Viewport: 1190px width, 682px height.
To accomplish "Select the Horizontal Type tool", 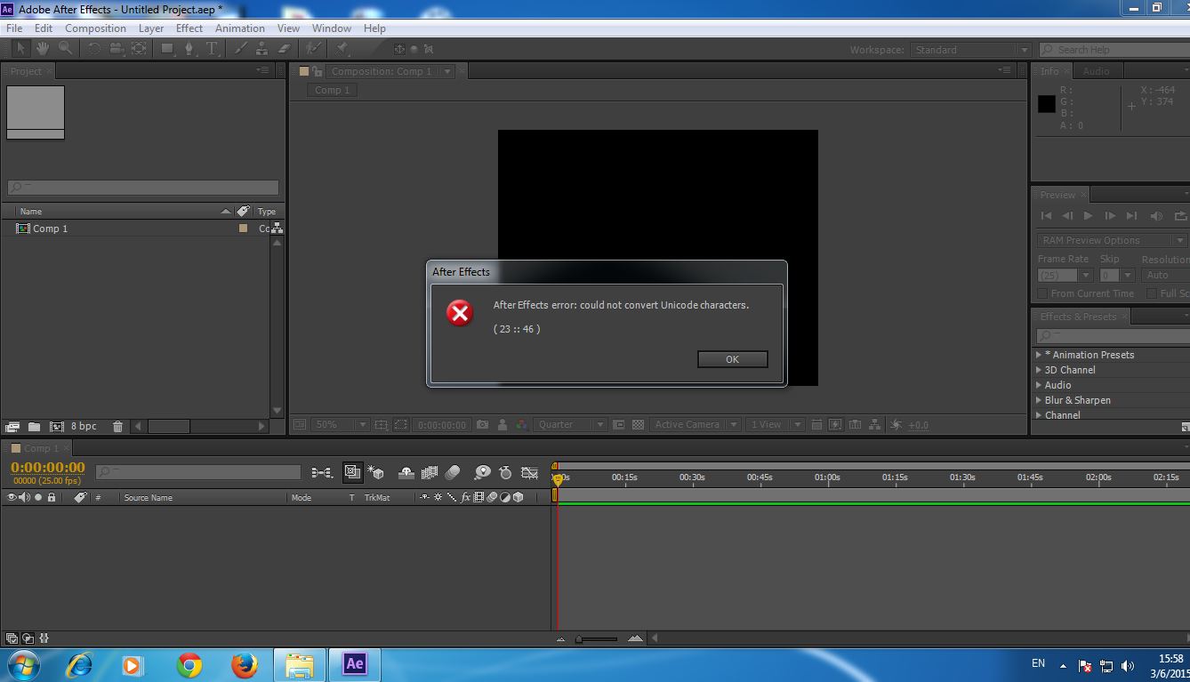I will (x=212, y=49).
